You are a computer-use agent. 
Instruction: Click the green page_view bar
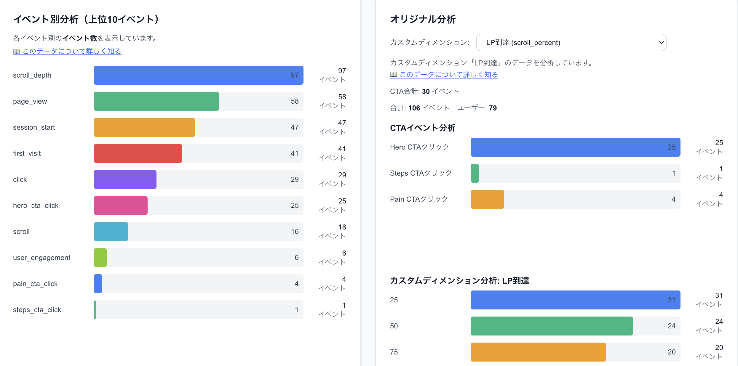(156, 101)
